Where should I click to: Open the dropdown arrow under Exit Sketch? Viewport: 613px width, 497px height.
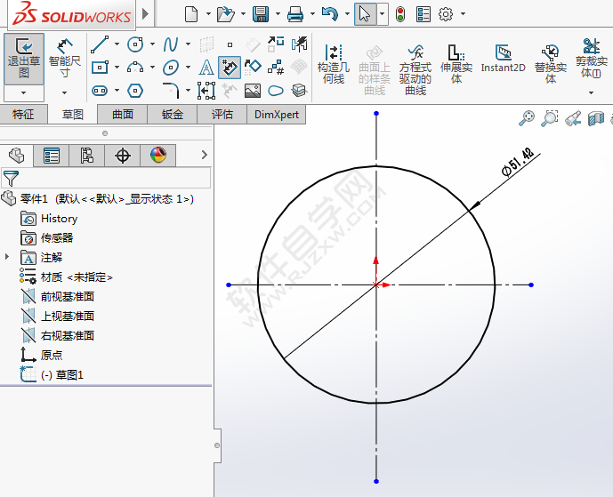24,92
